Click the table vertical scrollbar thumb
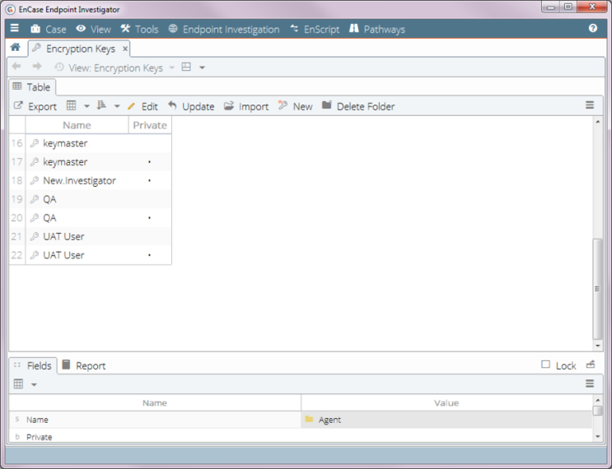The width and height of the screenshot is (612, 469). [598, 288]
